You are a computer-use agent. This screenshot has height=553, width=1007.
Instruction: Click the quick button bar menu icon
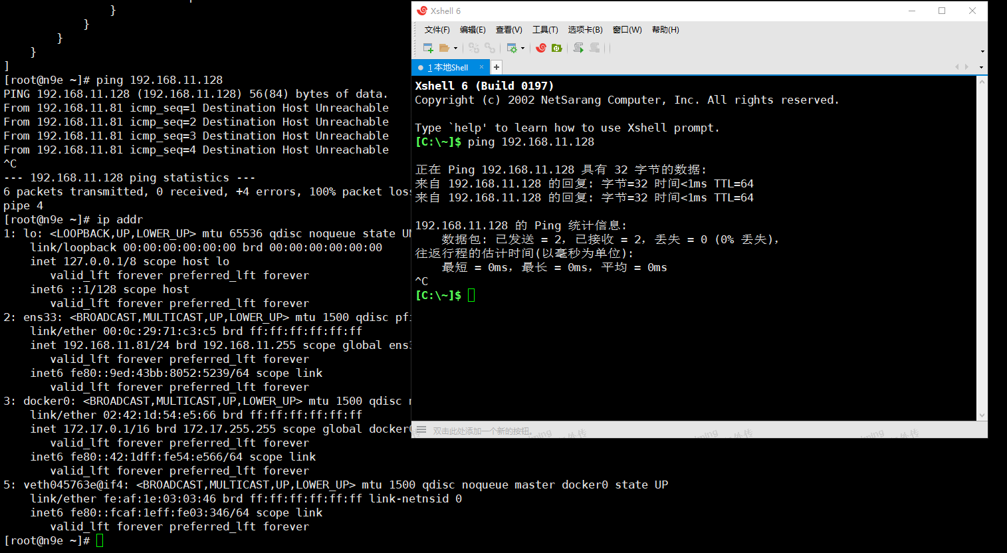pyautogui.click(x=421, y=430)
